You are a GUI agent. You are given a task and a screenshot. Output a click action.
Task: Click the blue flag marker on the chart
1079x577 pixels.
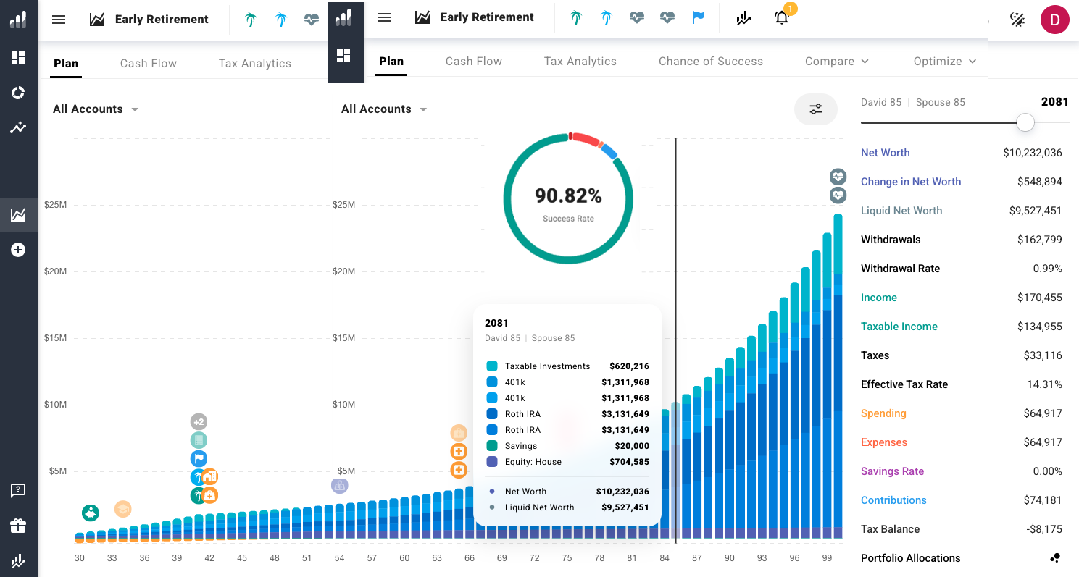pos(199,458)
